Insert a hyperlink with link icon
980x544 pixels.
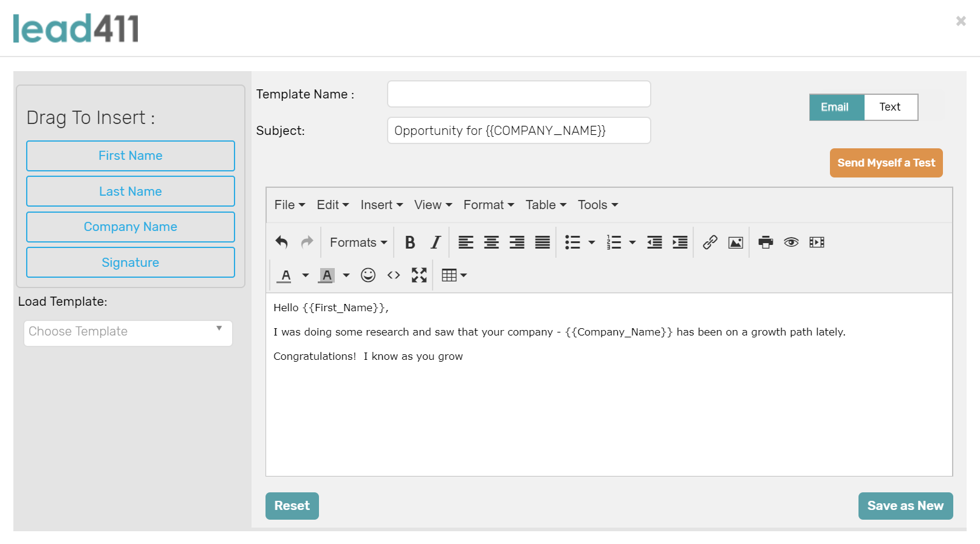pyautogui.click(x=710, y=243)
